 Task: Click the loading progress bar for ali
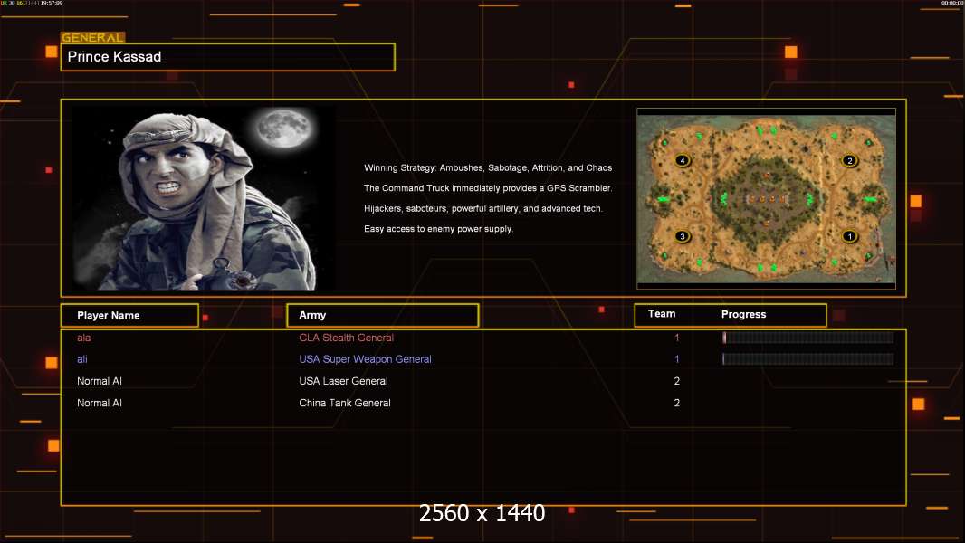pyautogui.click(x=808, y=359)
